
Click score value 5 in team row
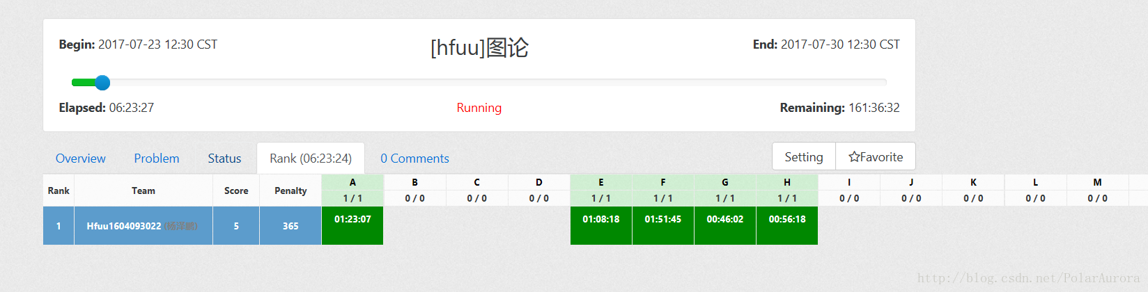[x=236, y=226]
